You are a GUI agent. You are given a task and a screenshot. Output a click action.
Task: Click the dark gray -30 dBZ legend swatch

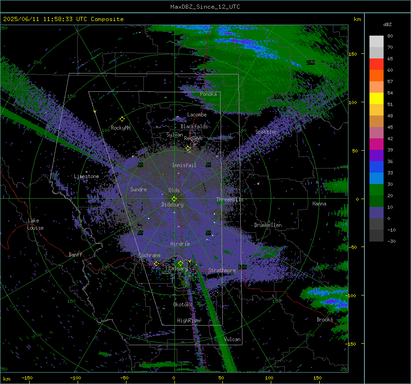click(x=376, y=236)
